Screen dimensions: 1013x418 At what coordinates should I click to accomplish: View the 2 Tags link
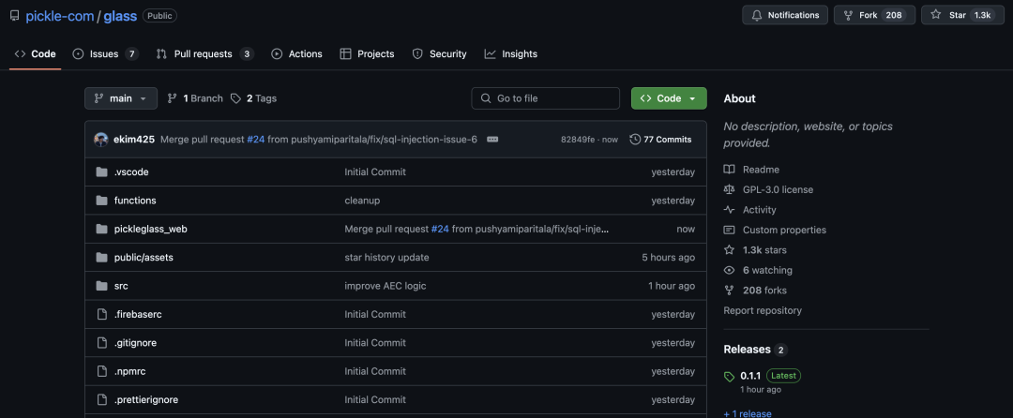[x=253, y=98]
